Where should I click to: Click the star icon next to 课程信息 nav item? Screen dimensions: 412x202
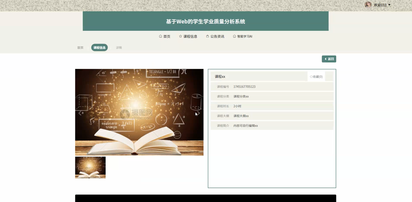point(180,36)
